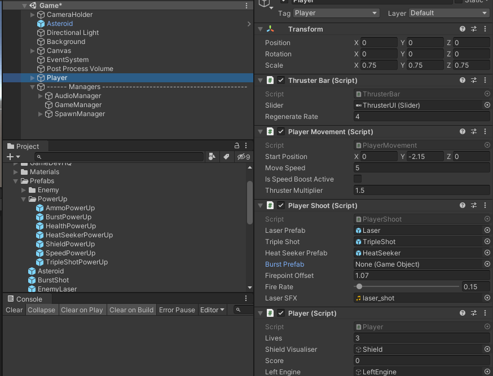Open Asteroid prefab with the arrow chevron
493x376 pixels.
click(x=249, y=24)
